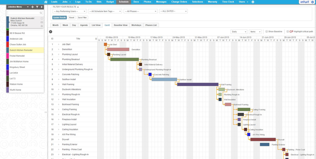Select the Drywall Gantt bar
This screenshot has width=316, height=159.
[x=263, y=140]
